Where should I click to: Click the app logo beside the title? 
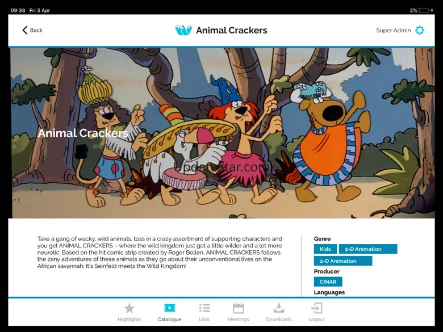[183, 30]
